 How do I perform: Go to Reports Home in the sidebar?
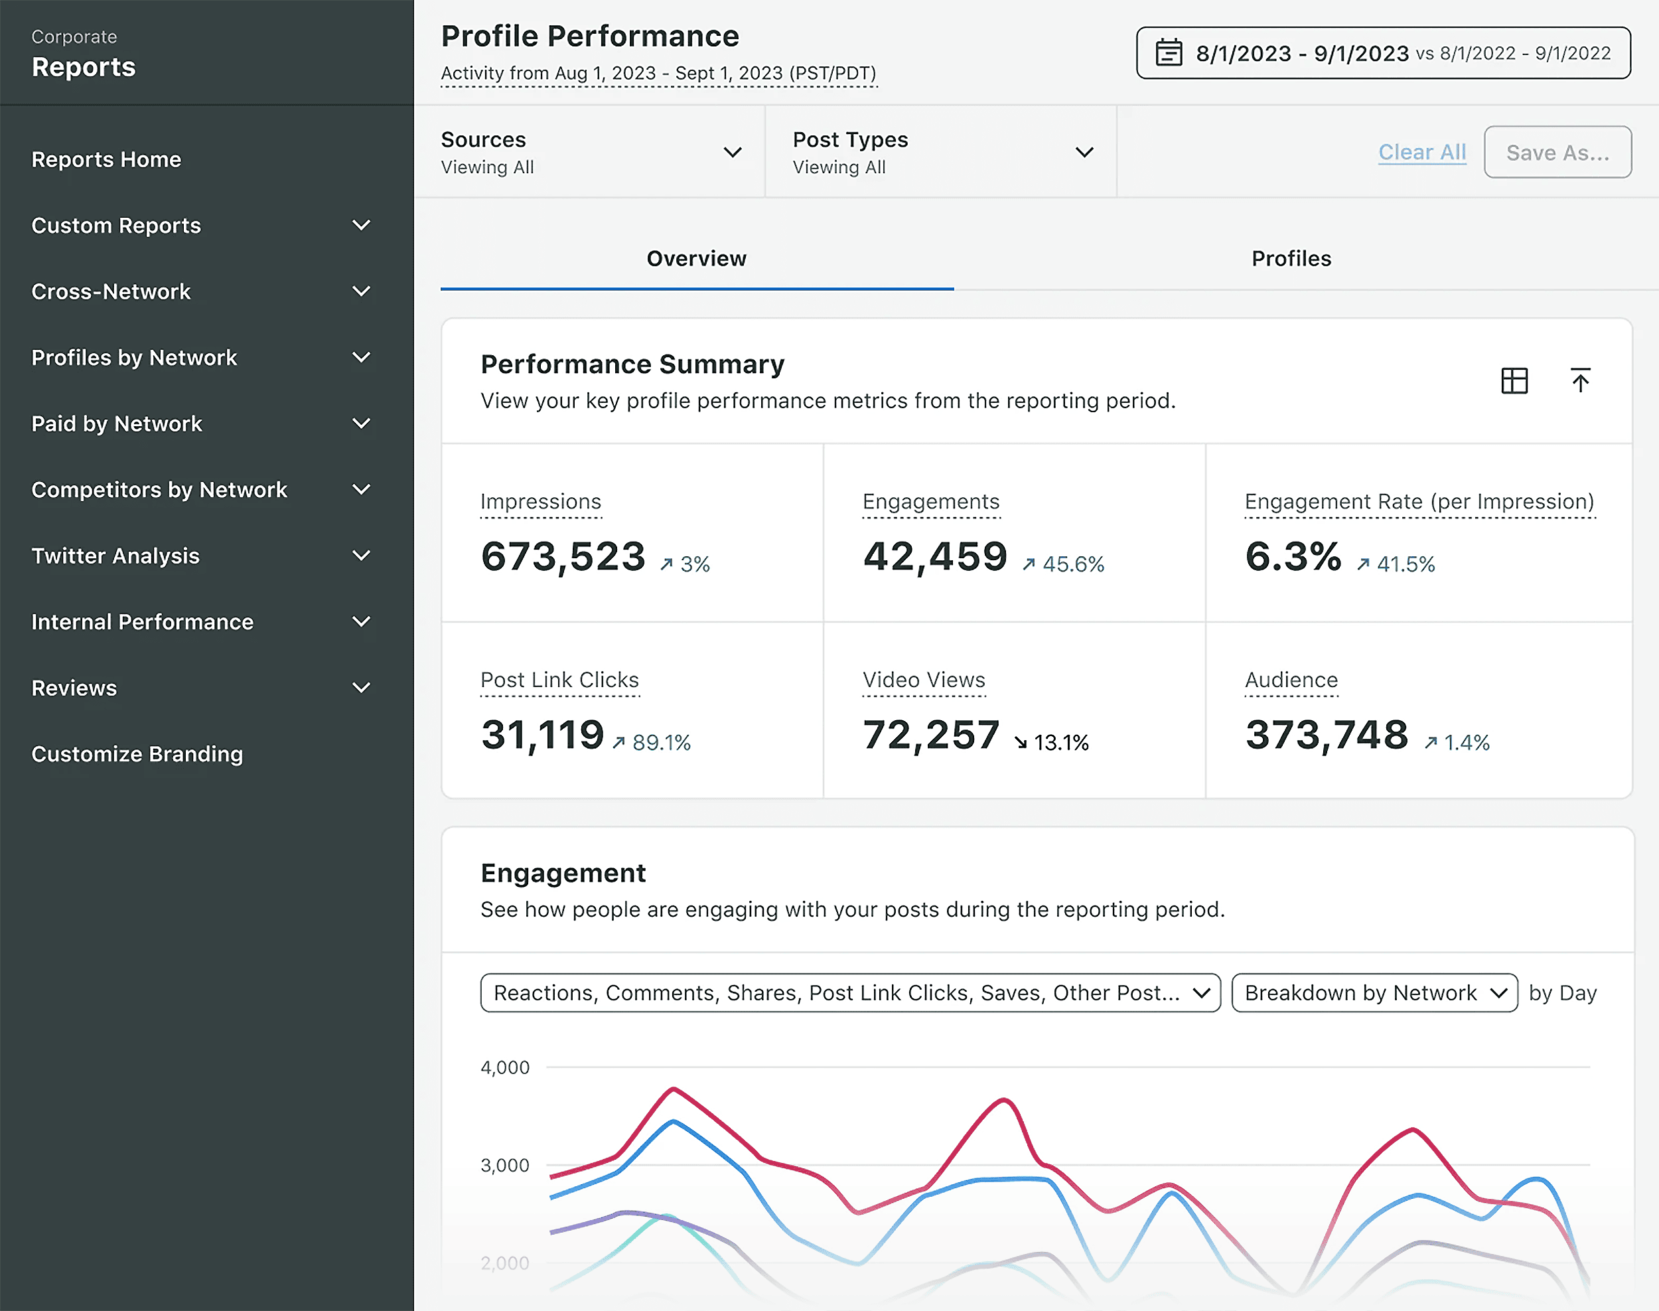click(x=107, y=159)
